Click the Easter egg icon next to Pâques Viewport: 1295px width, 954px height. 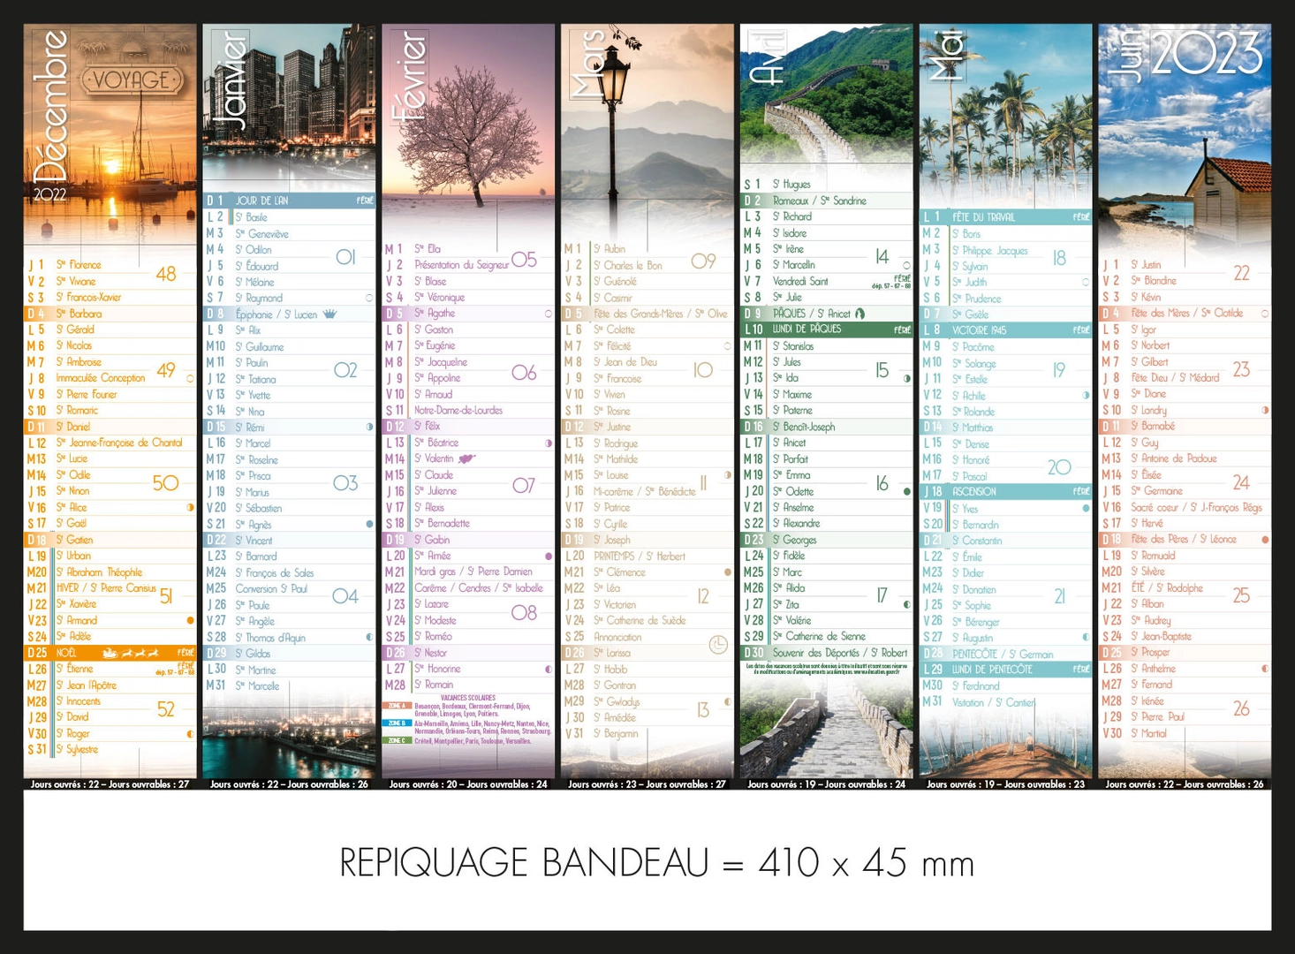point(860,314)
